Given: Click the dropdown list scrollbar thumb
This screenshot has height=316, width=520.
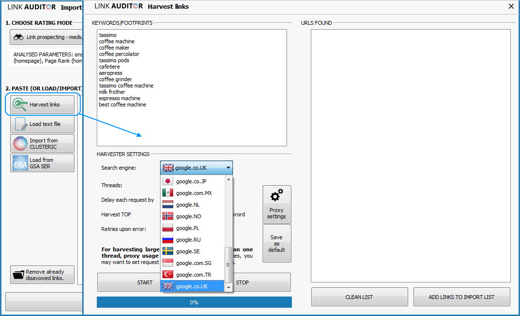Looking at the screenshot, I should tap(228, 264).
